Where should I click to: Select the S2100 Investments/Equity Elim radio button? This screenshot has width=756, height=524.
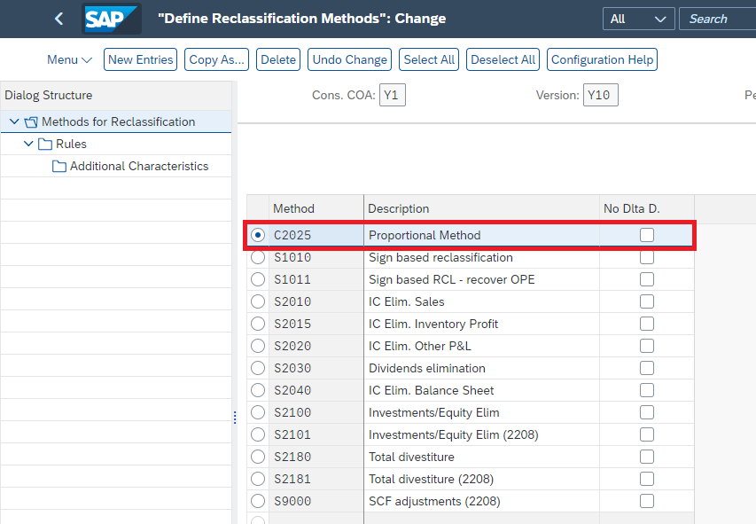[258, 412]
